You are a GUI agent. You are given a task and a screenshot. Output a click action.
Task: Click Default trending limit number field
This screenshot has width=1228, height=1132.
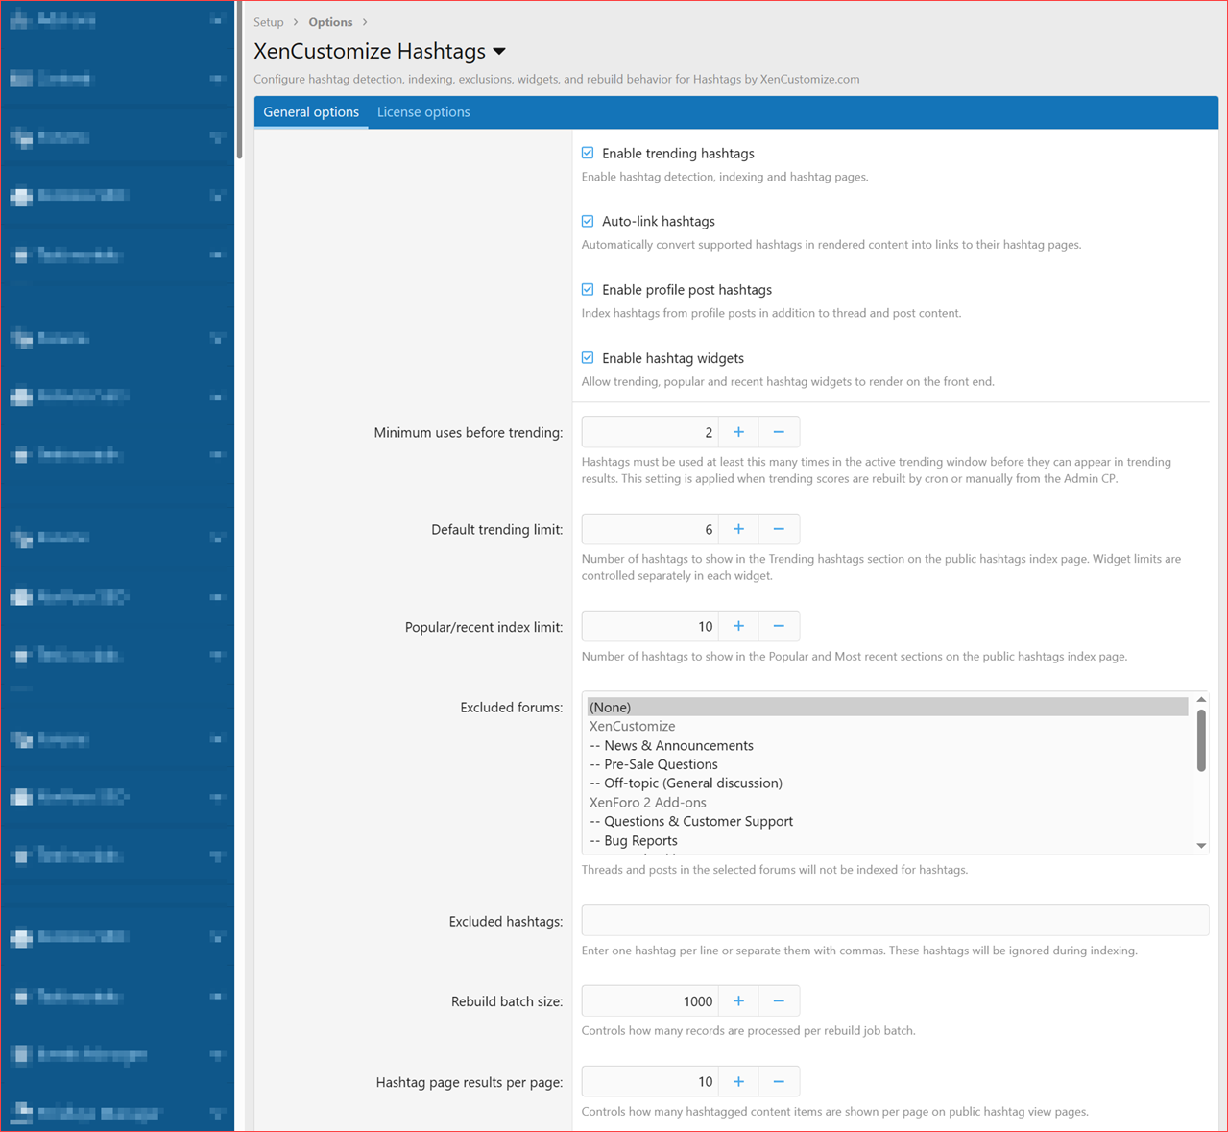coord(650,529)
